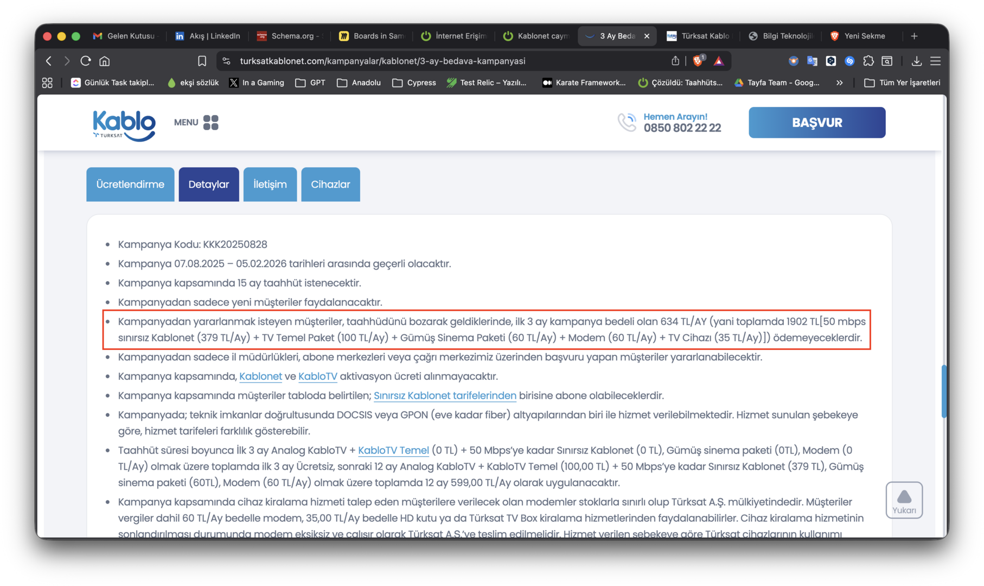Expand the Anadolu bookmarks folder
The height and width of the screenshot is (586, 984).
point(359,82)
